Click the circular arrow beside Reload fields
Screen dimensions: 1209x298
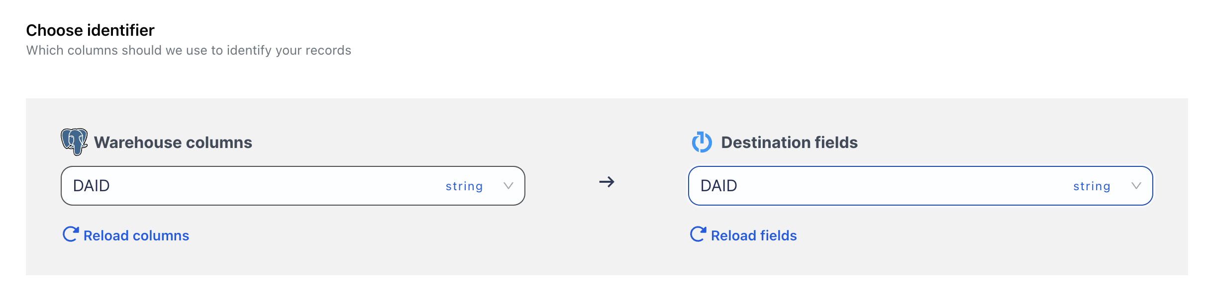pos(698,234)
